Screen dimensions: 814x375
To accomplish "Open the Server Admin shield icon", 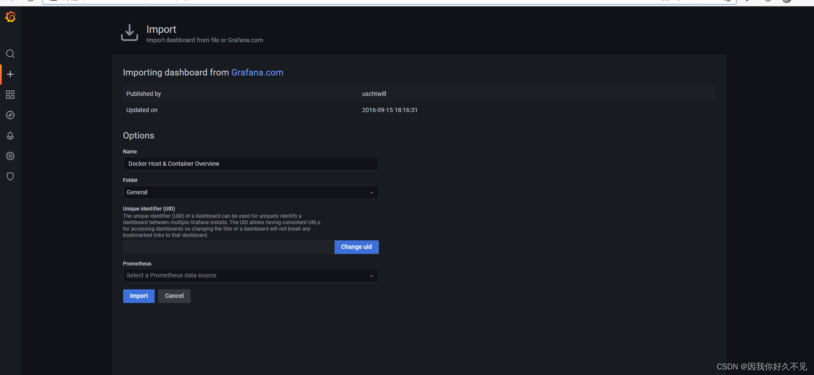I will point(10,176).
